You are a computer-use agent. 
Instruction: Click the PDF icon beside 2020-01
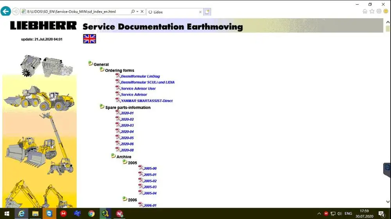118,112
